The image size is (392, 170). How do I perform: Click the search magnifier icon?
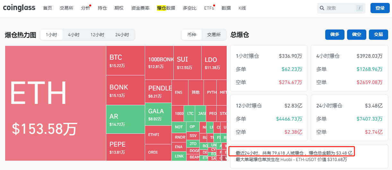tap(322, 8)
